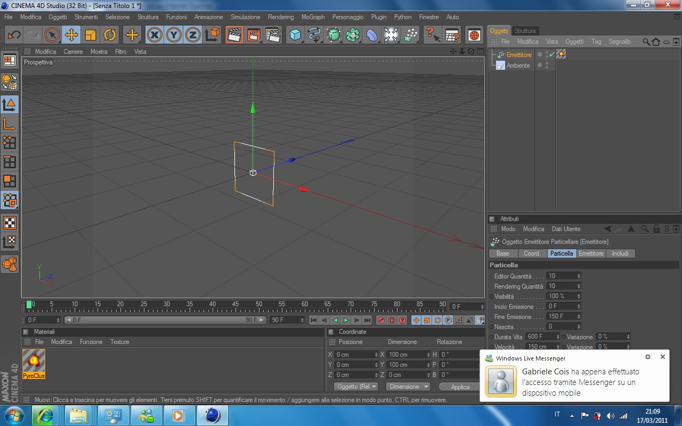Activate the Rotate tool
The width and height of the screenshot is (682, 426).
[110, 35]
